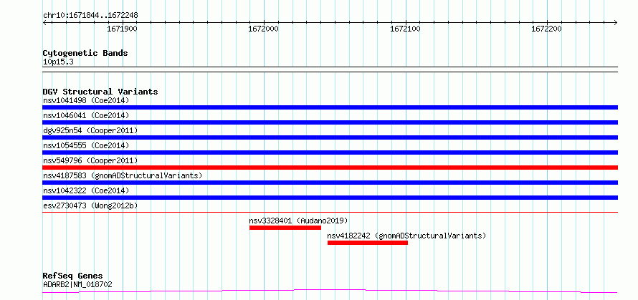
Task: Click the blue bar under nsv1054555
Action: coord(330,153)
